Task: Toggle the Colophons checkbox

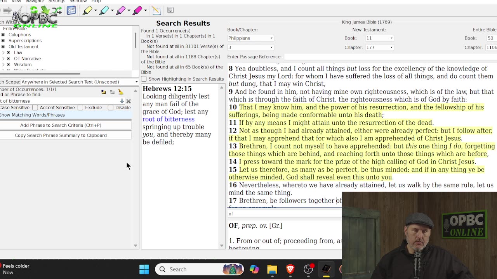Action: 3,35
